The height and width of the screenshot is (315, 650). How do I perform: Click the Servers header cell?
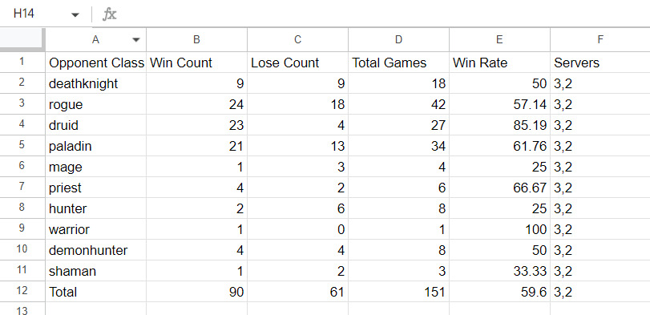click(600, 63)
